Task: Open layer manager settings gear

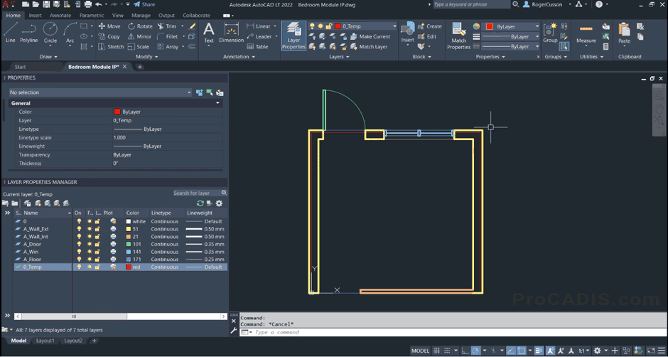Action: 219,203
